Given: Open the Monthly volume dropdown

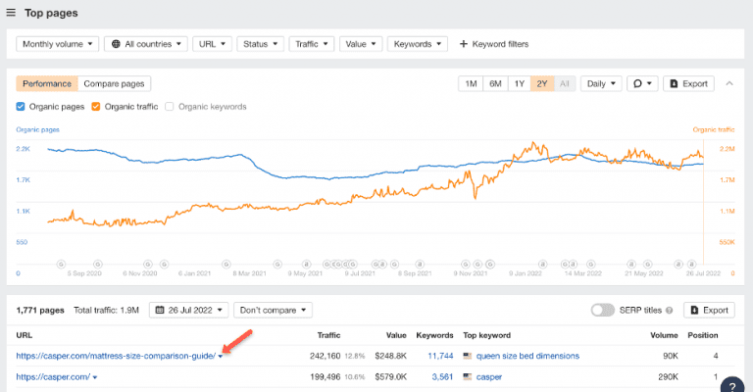Looking at the screenshot, I should click(x=59, y=44).
